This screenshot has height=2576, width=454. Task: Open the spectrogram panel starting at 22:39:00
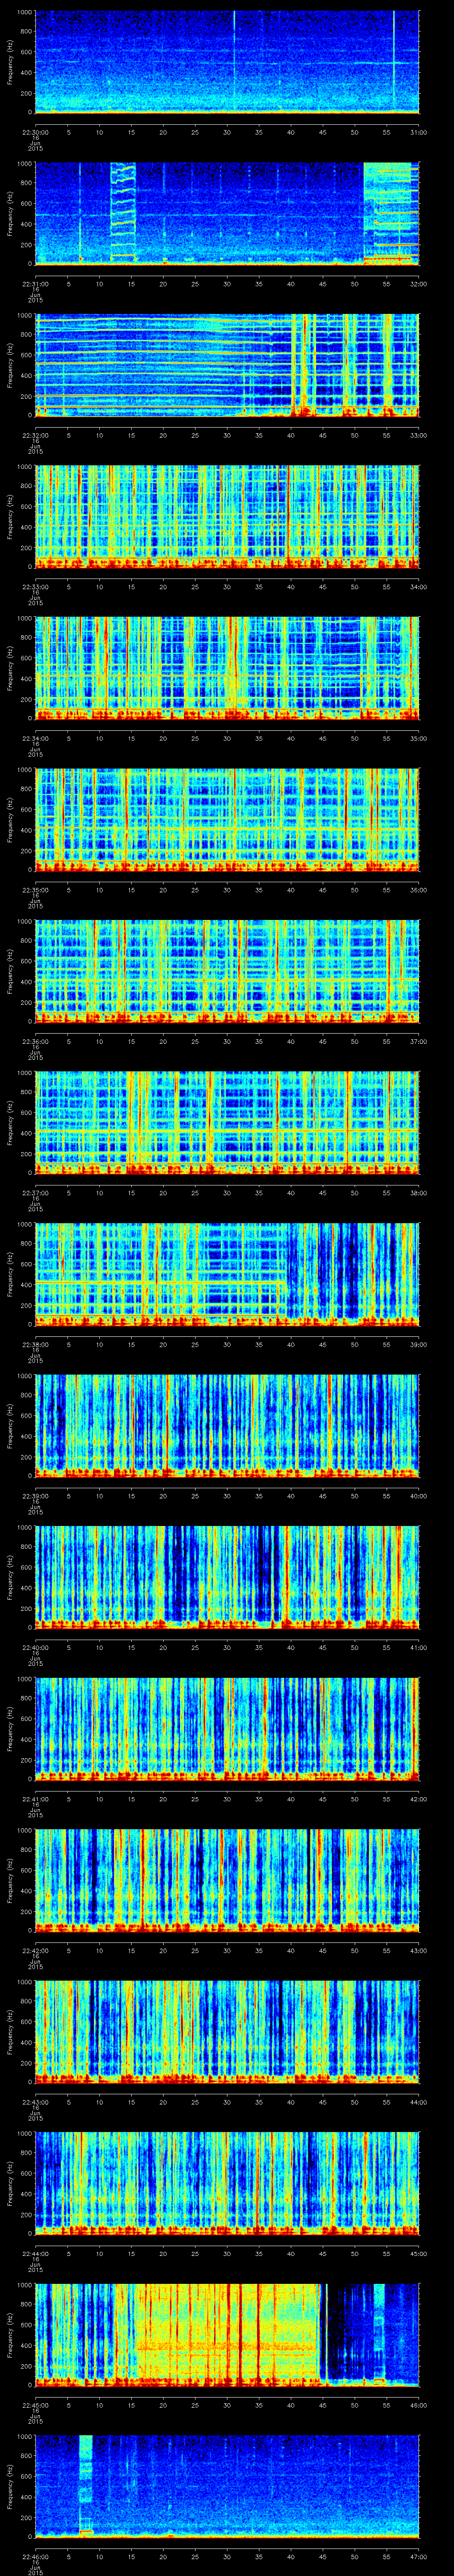[227, 1426]
